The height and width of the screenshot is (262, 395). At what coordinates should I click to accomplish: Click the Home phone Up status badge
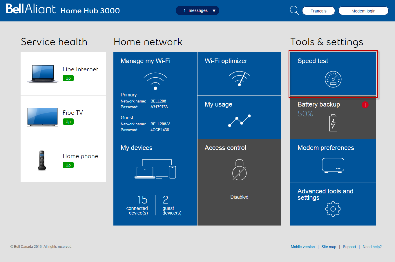coord(68,165)
